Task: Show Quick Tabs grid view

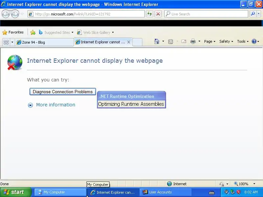Action: 6,42
